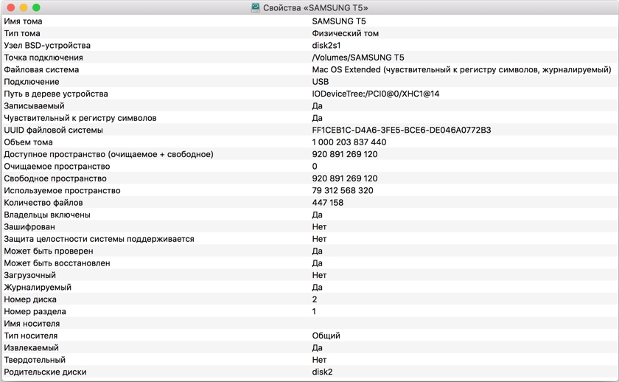Click the '0' purgeable space value
The width and height of the screenshot is (619, 382).
point(315,167)
